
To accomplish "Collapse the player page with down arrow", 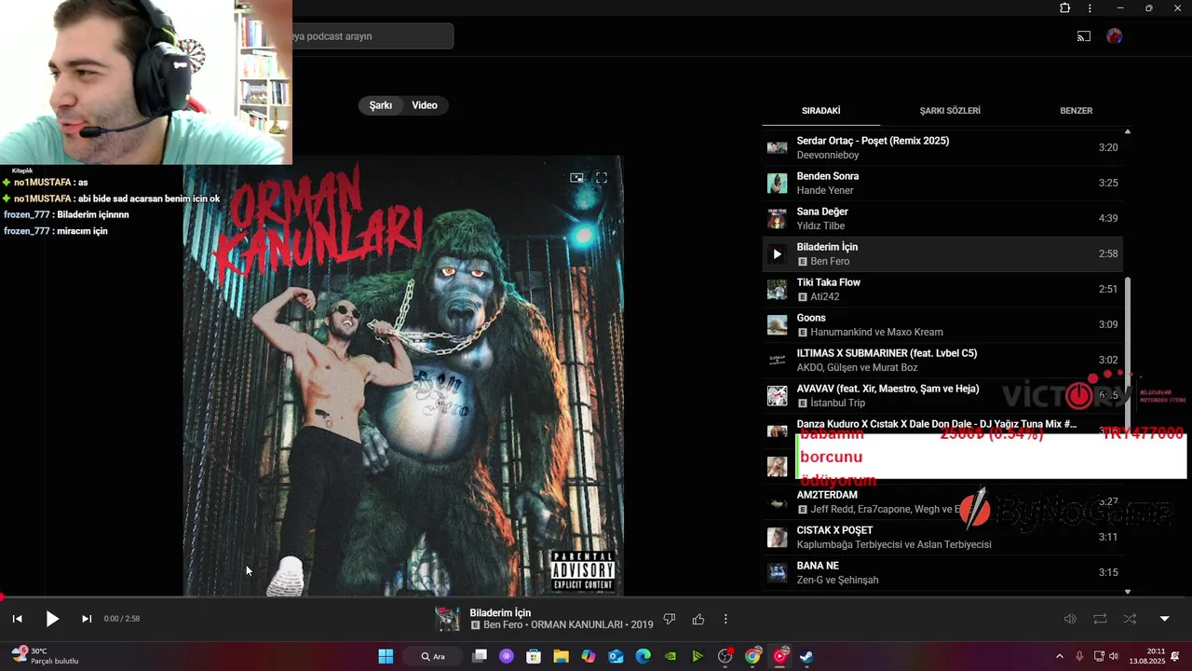I will coord(1164,619).
